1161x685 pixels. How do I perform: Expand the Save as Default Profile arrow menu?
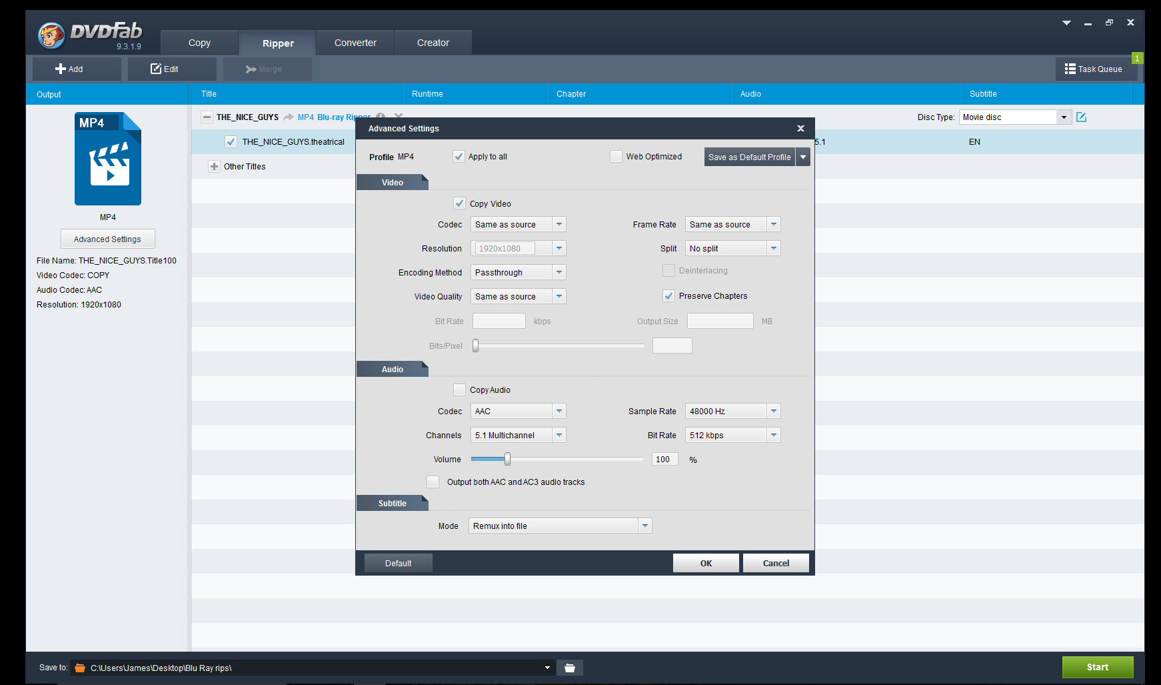pyautogui.click(x=803, y=157)
